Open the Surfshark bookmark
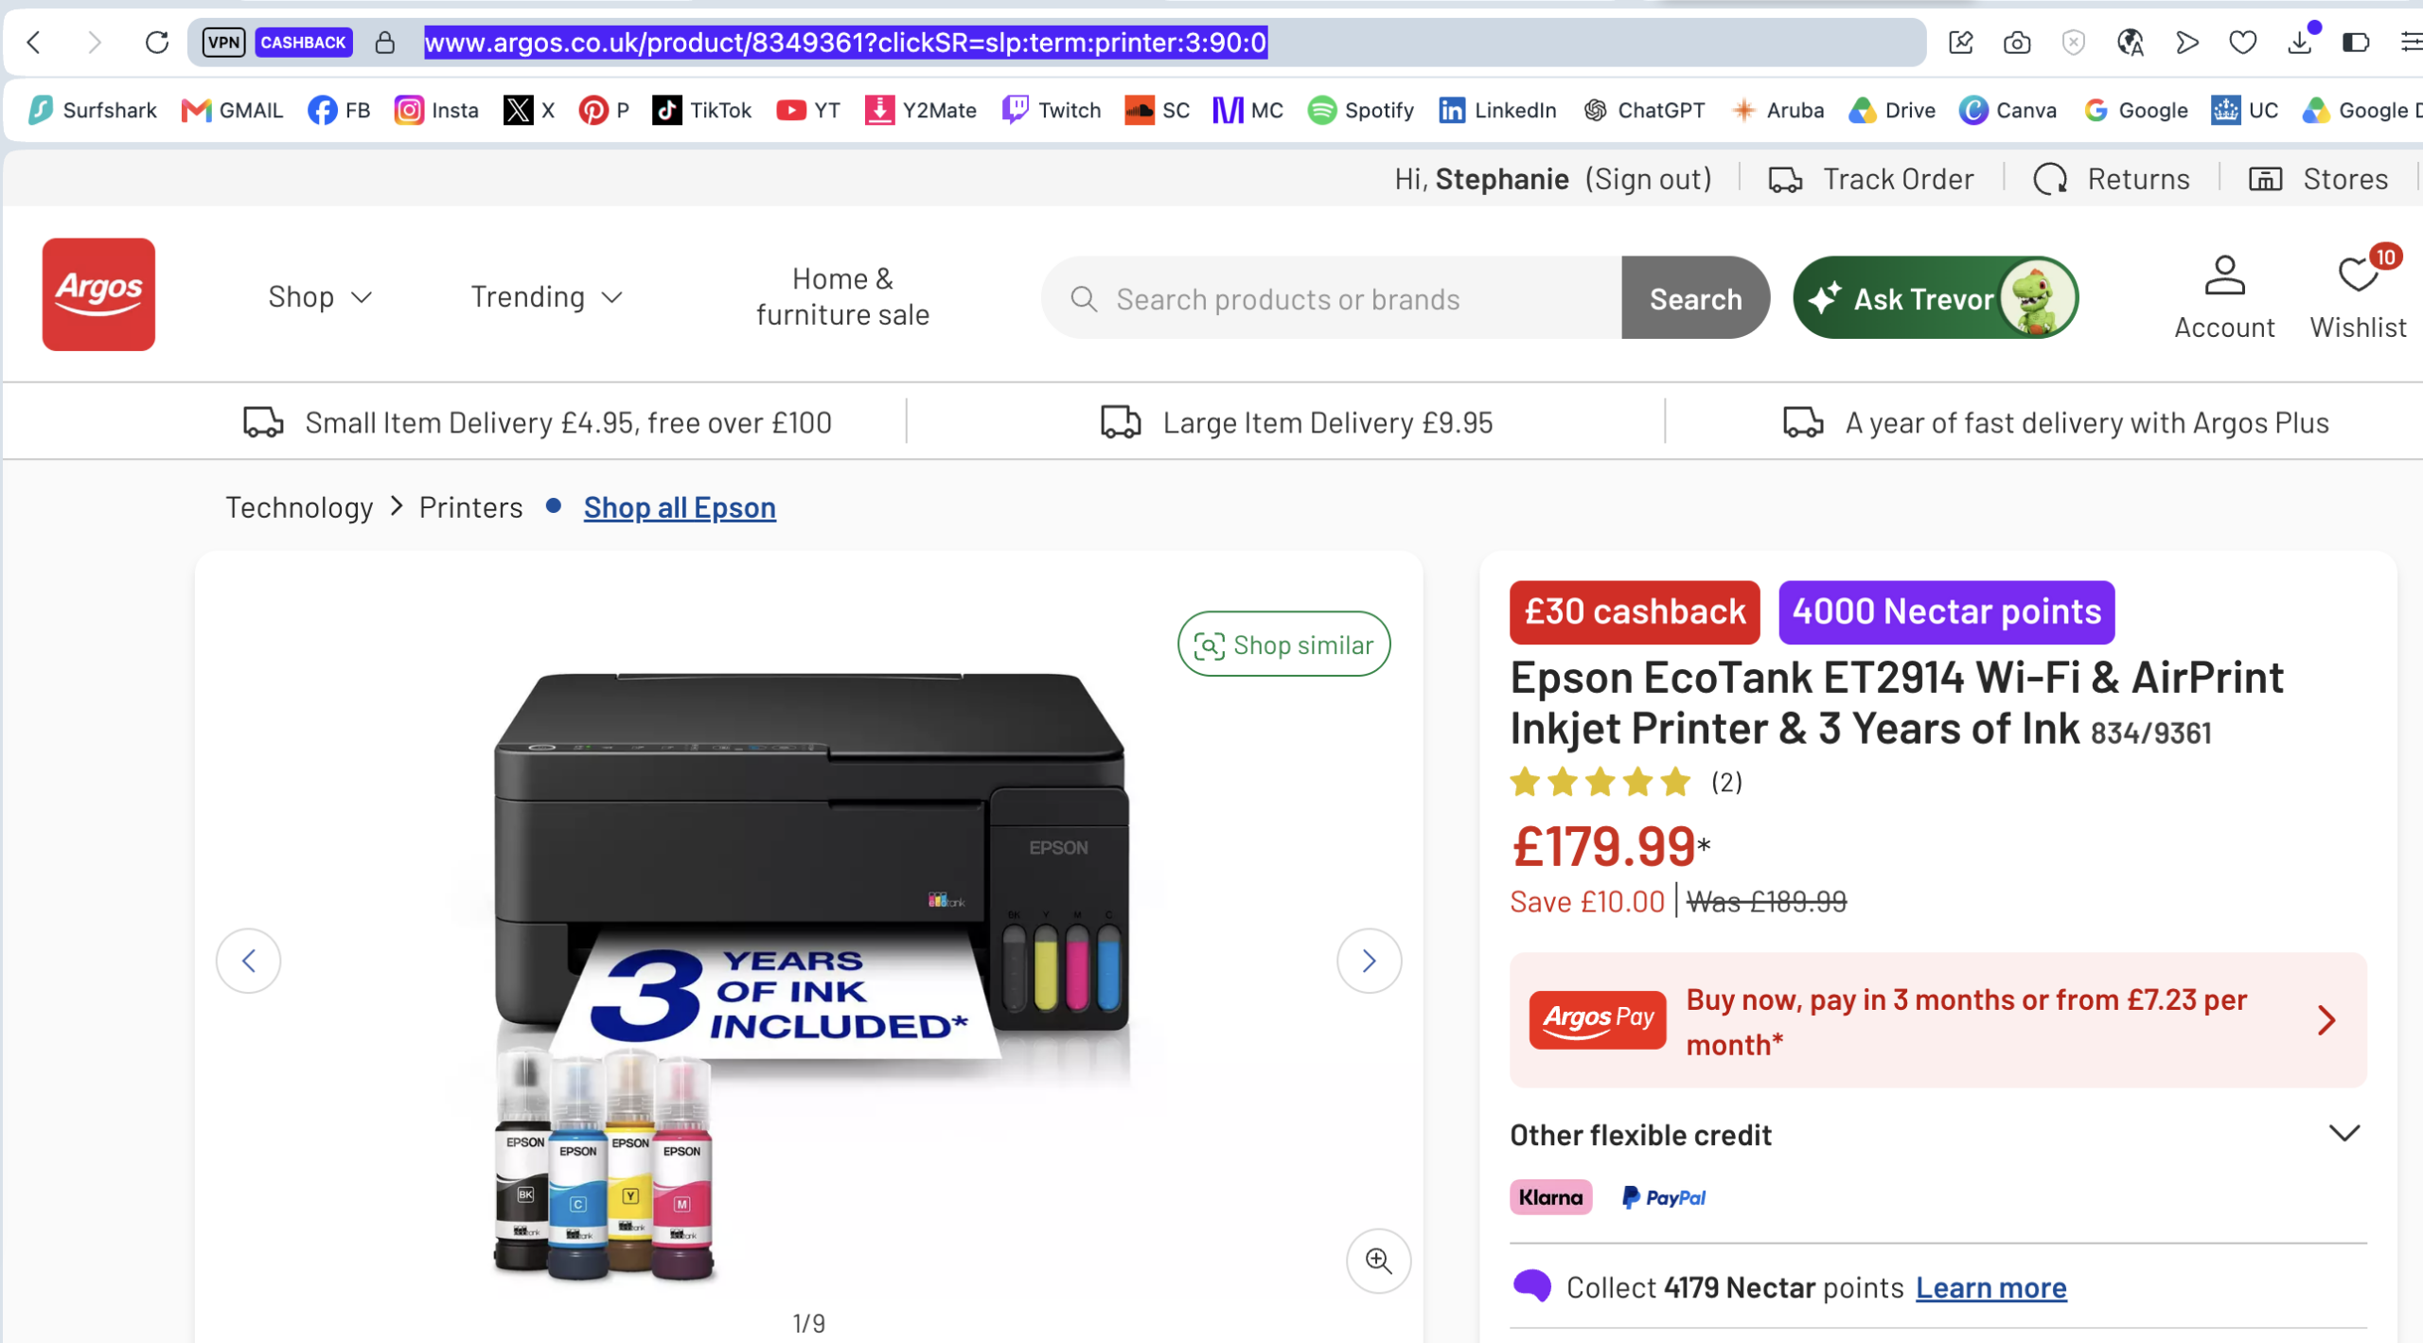 93,110
